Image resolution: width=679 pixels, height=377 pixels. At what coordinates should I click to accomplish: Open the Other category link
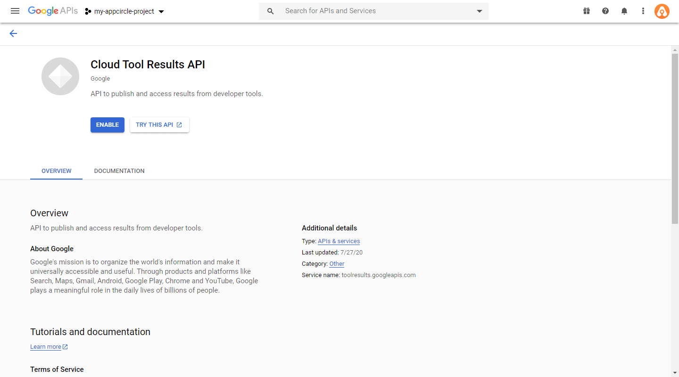point(337,264)
